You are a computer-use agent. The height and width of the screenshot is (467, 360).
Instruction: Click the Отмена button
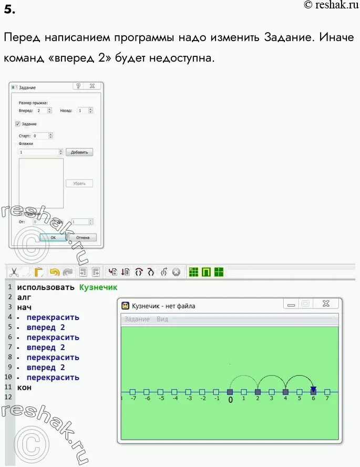(x=83, y=237)
